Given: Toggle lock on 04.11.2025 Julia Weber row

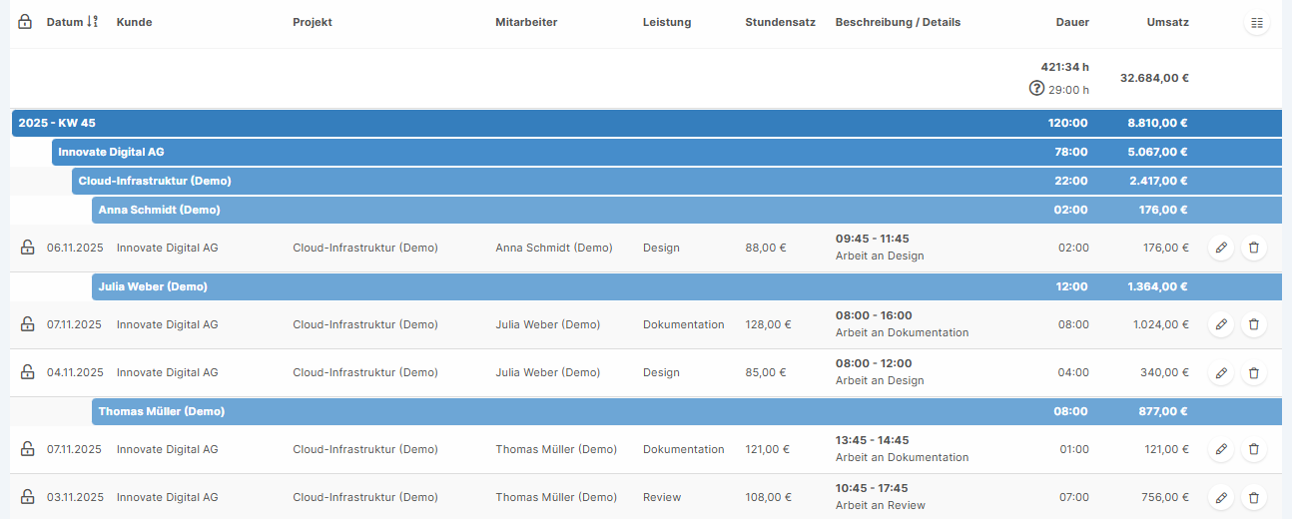Looking at the screenshot, I should 28,372.
